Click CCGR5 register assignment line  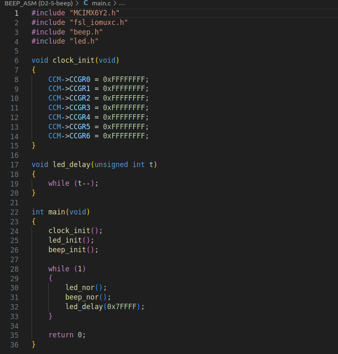click(98, 126)
